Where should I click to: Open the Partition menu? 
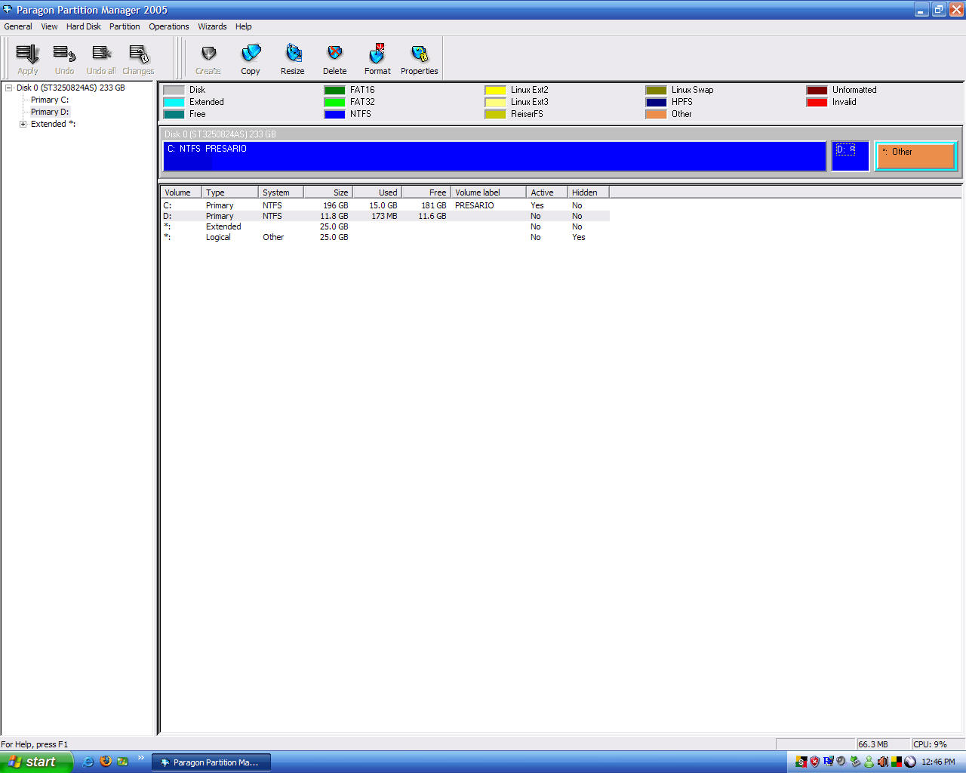pyautogui.click(x=125, y=26)
